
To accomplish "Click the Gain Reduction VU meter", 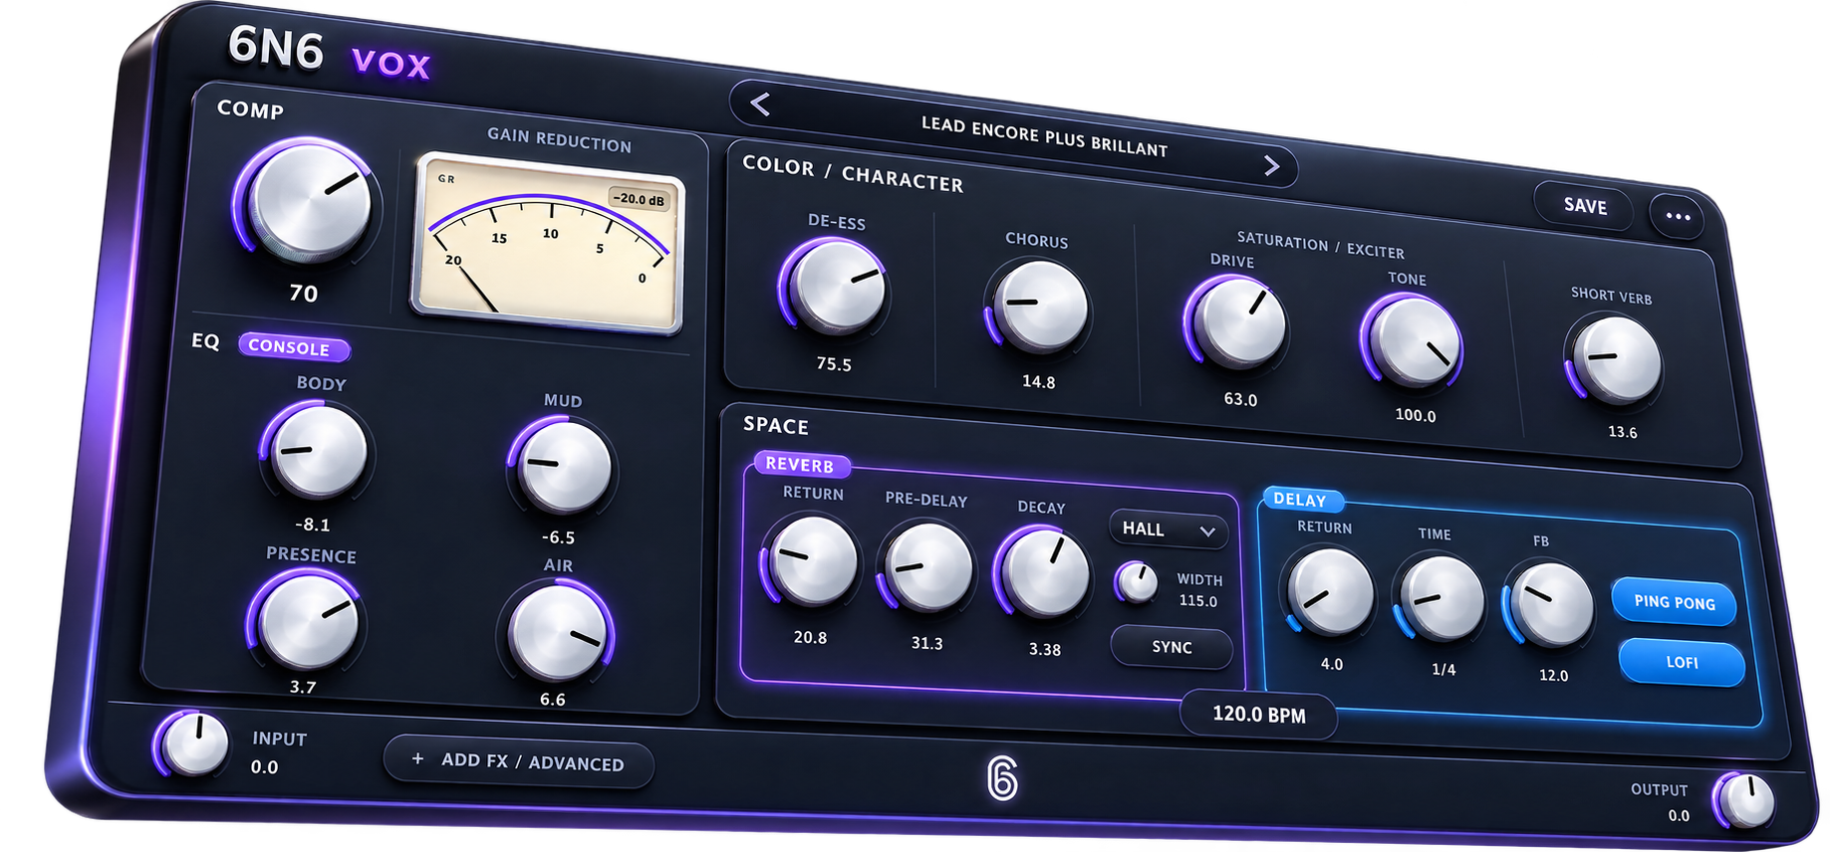I will point(549,244).
